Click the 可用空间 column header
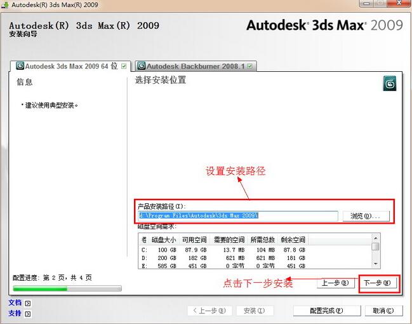The image size is (412, 324). (194, 240)
